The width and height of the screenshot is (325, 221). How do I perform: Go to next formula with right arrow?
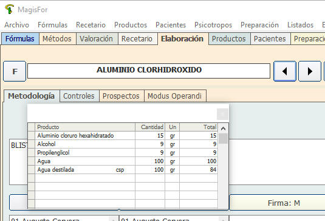(x=310, y=71)
